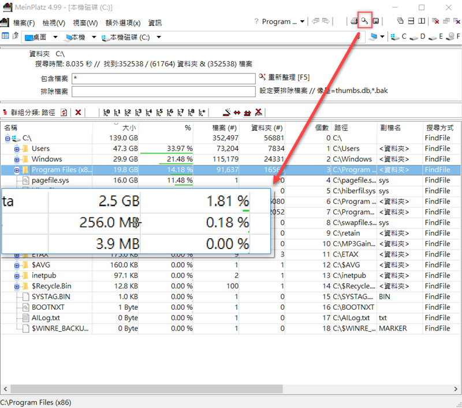The height and width of the screenshot is (408, 462).
Task: Open the 桌面 dropdown arrow
Action: 55,37
